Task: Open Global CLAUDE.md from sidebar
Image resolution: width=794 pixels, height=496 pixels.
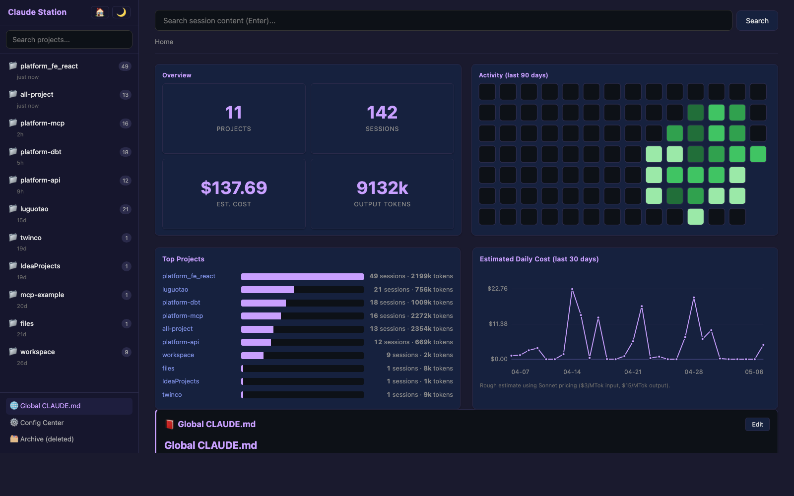Action: (x=69, y=406)
